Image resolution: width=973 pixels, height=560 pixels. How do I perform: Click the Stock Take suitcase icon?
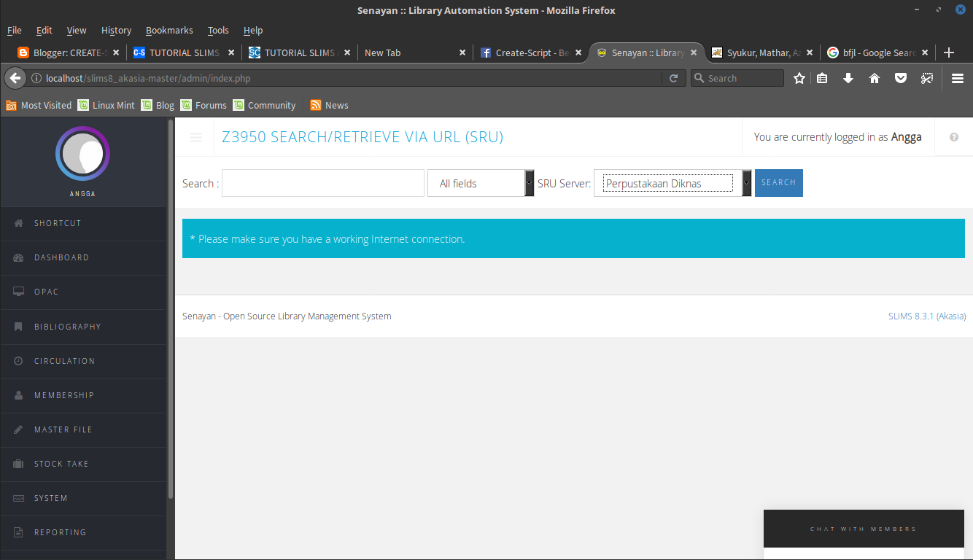coord(19,464)
